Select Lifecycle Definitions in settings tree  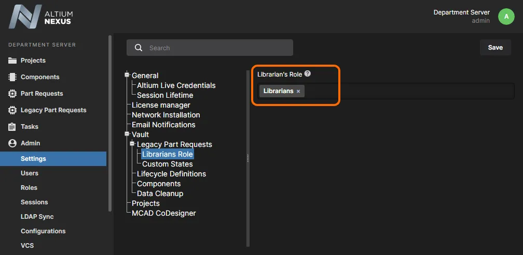click(x=171, y=174)
